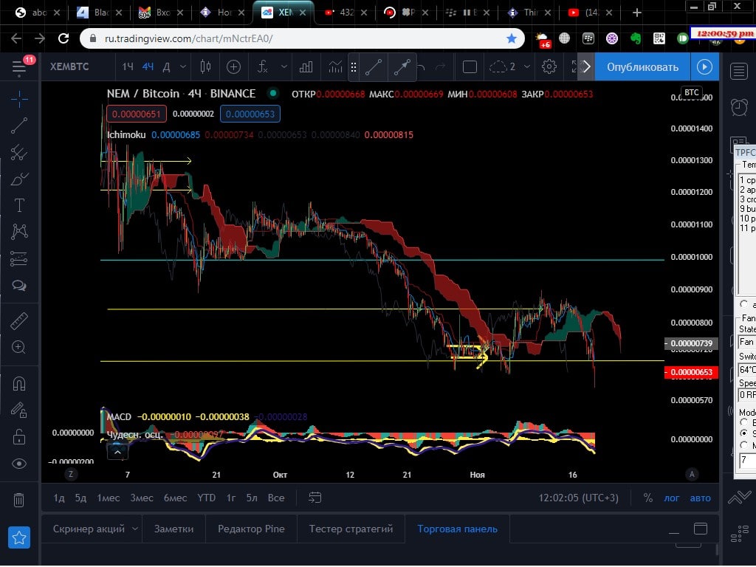Set the 1д date range
This screenshot has width=756, height=567.
pyautogui.click(x=59, y=498)
